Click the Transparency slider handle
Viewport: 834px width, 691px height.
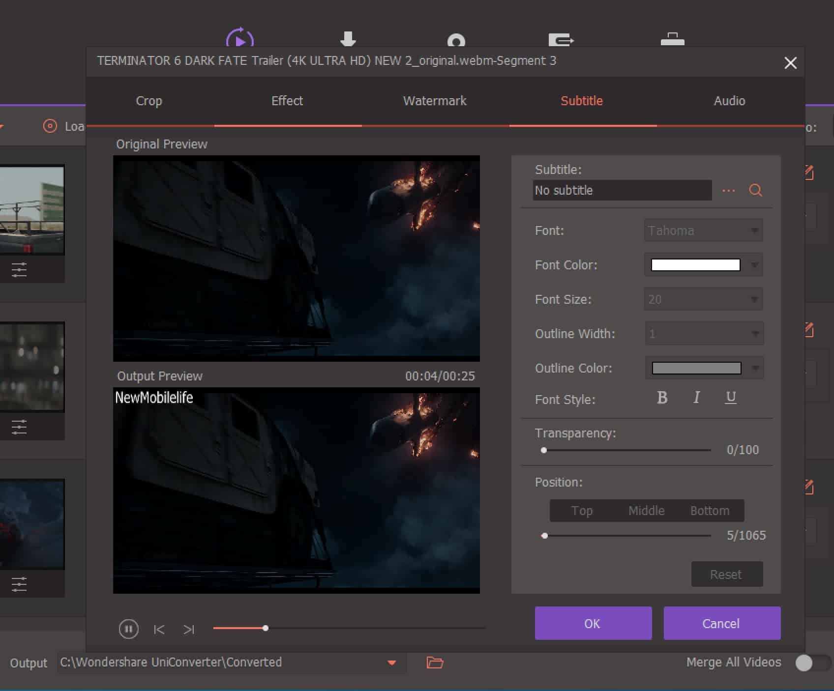[x=544, y=450]
